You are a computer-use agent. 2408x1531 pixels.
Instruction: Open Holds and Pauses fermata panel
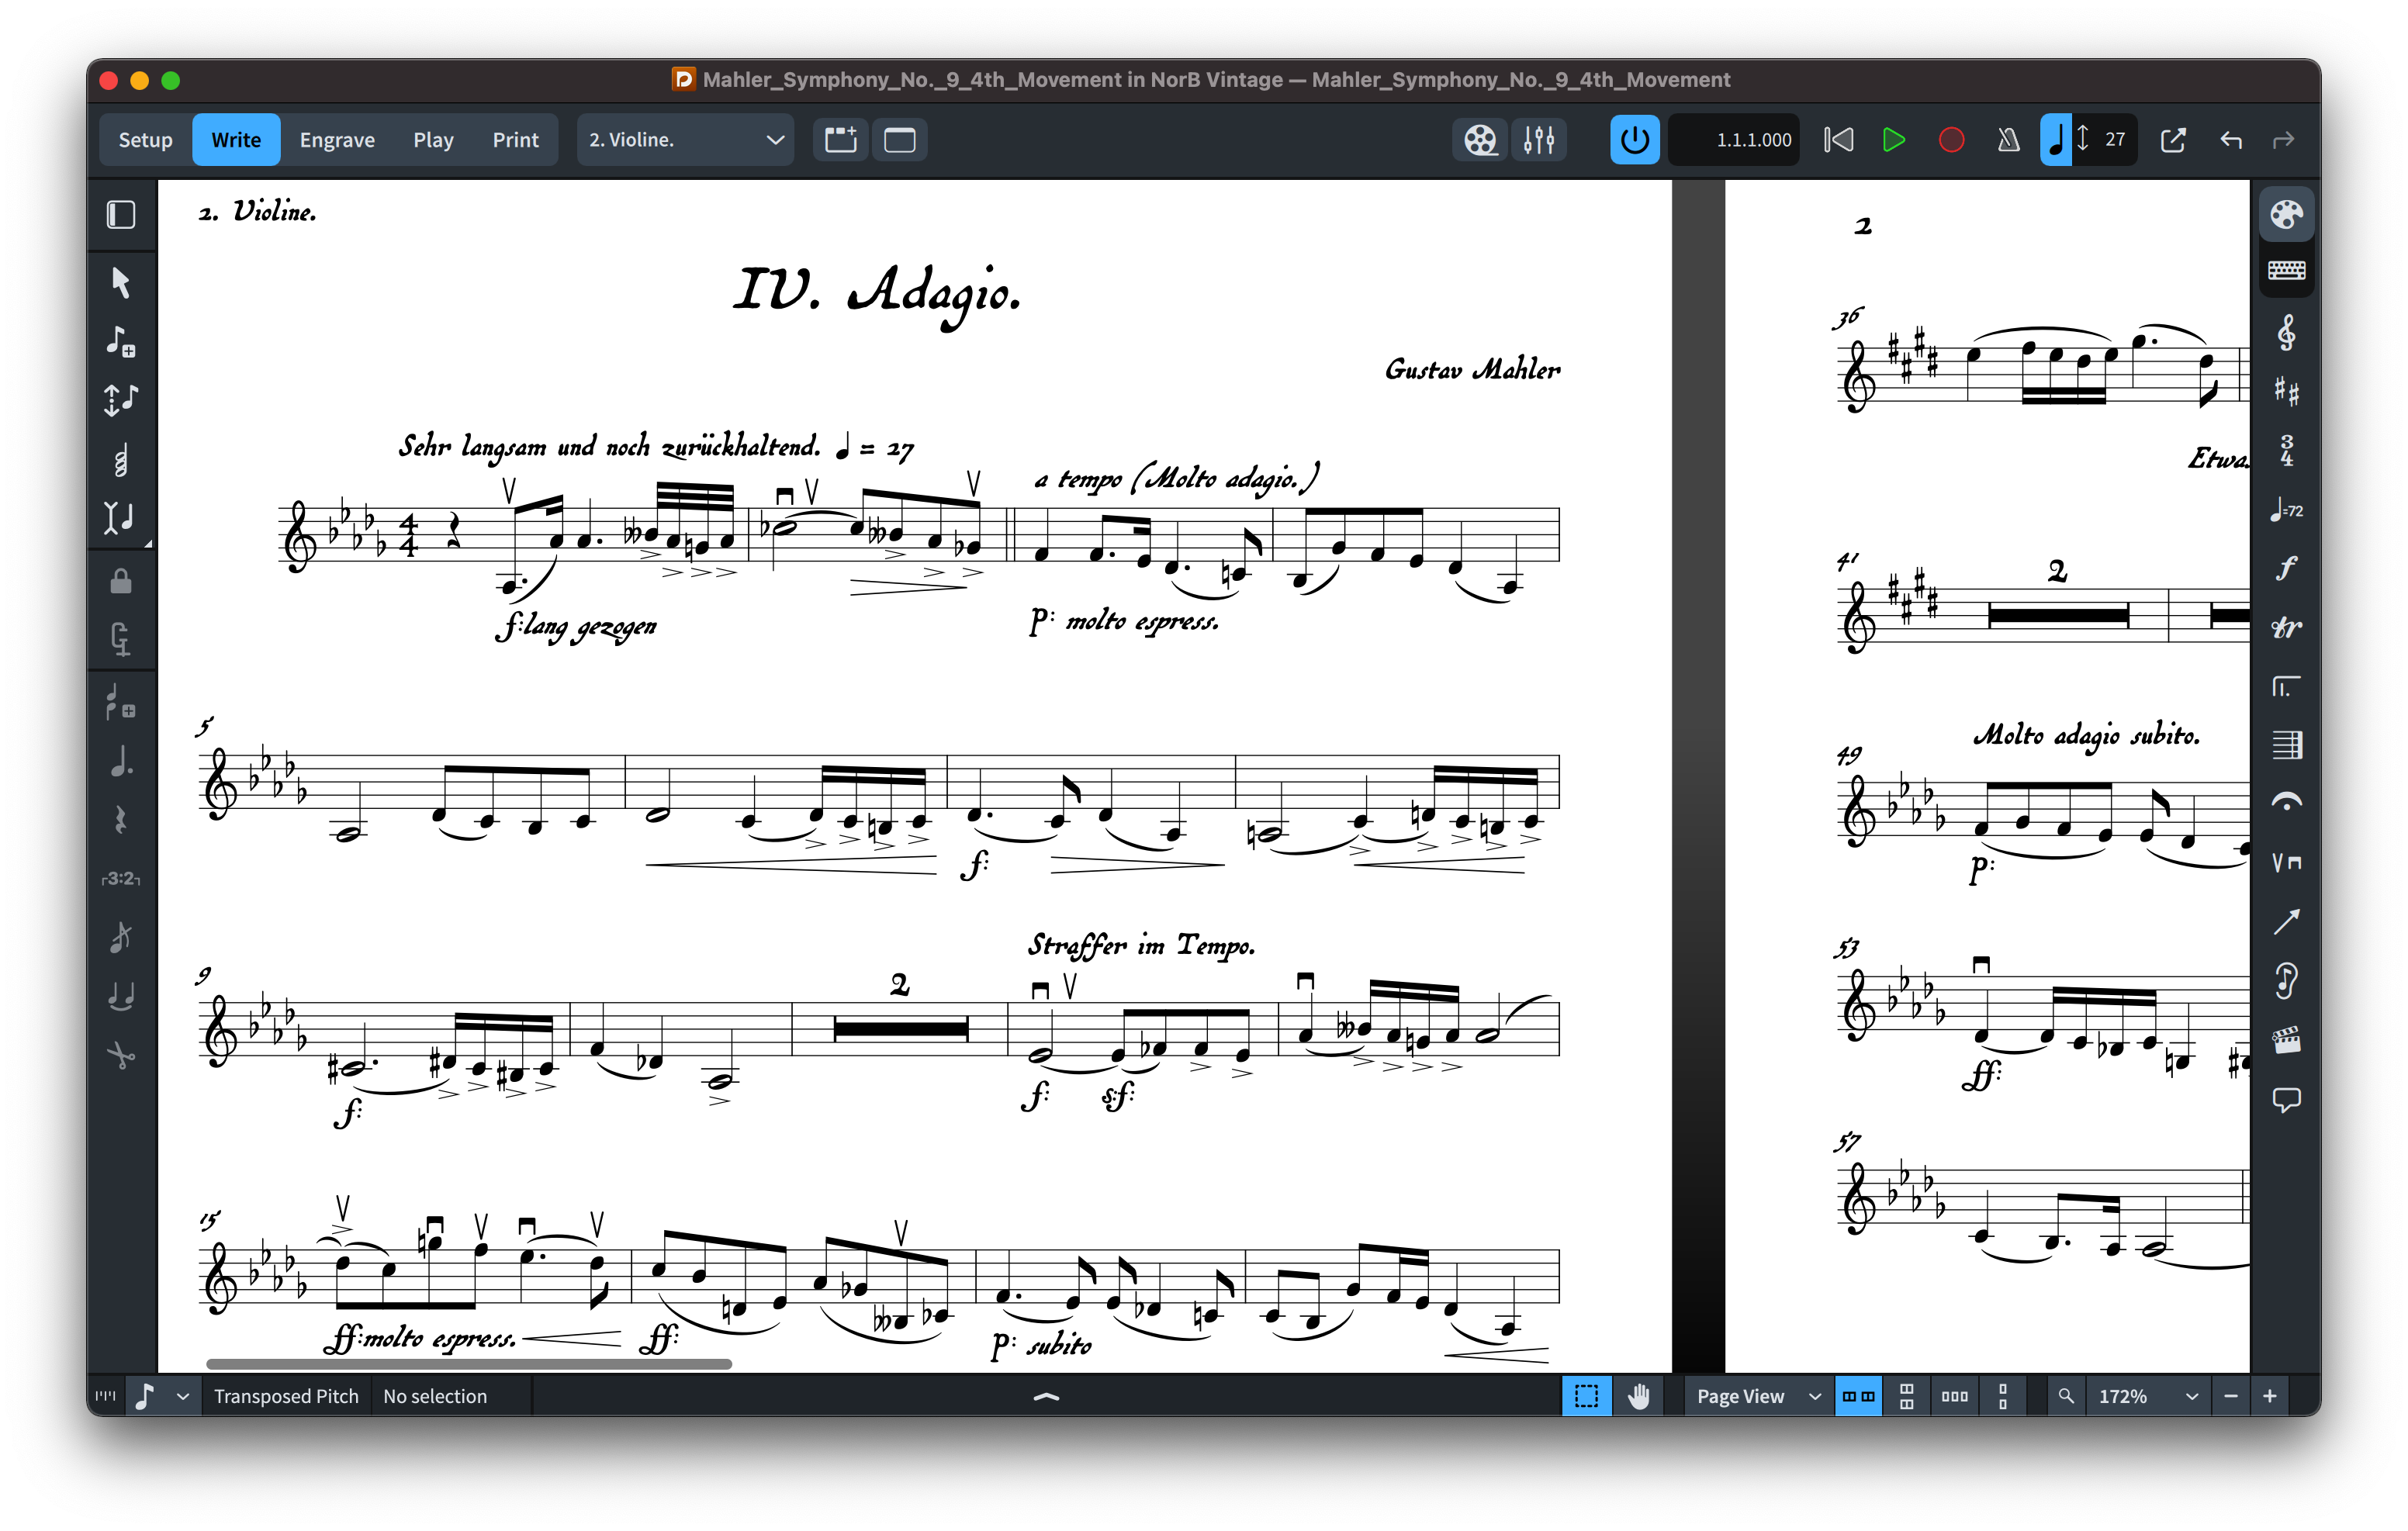[x=2286, y=803]
